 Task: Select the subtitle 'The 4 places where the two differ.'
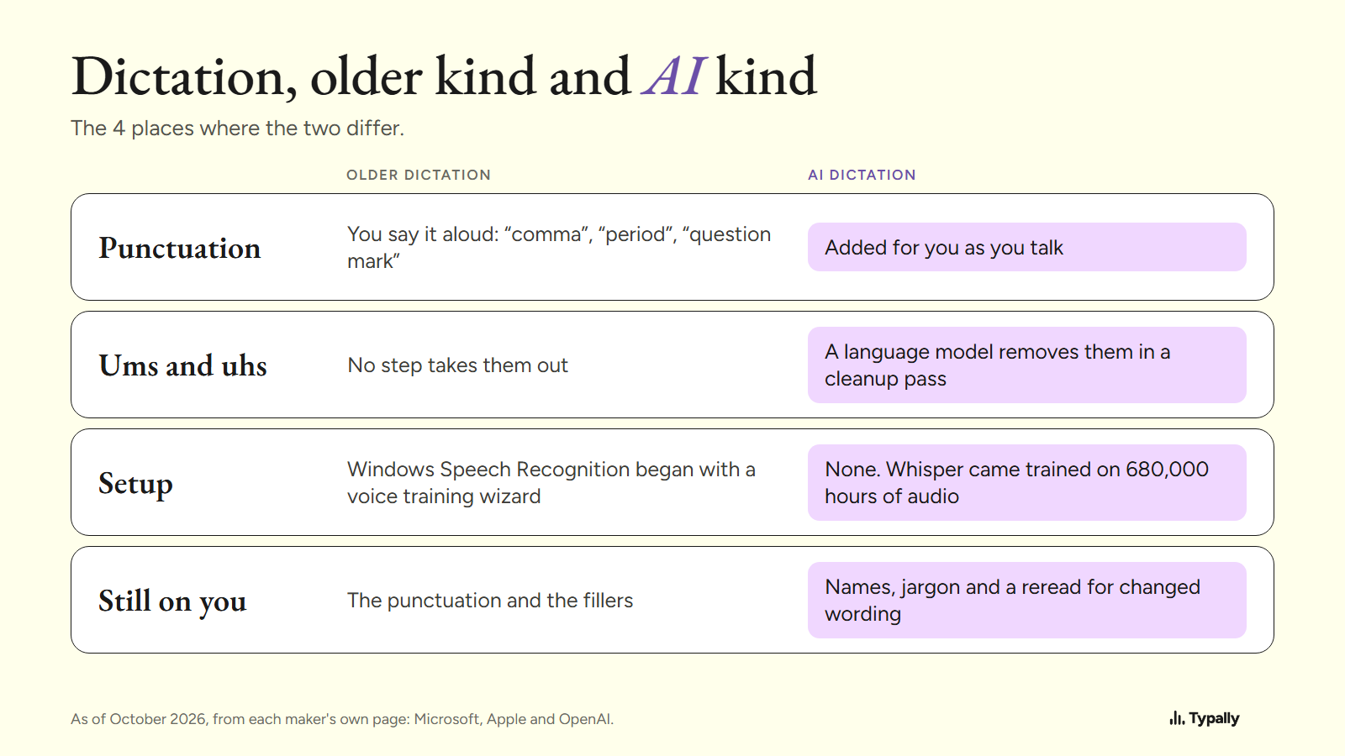[238, 129]
